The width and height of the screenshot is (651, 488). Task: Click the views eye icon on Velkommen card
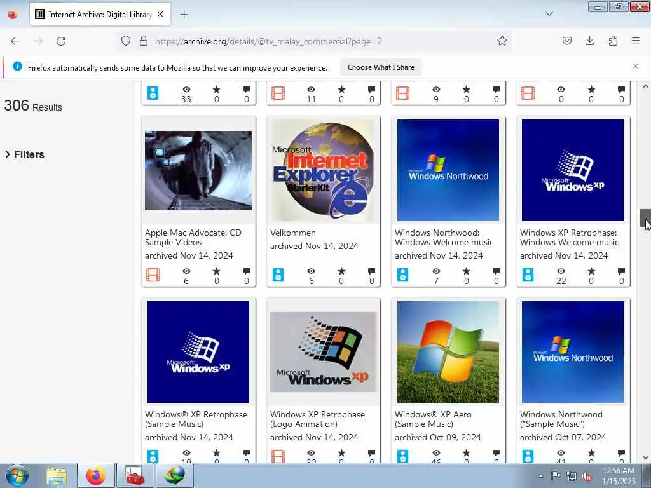pyautogui.click(x=311, y=271)
